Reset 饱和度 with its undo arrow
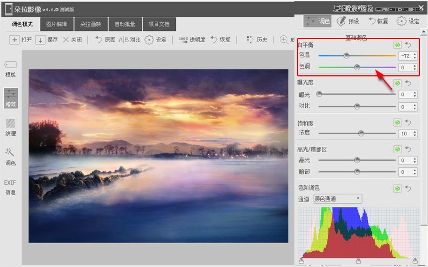The width and height of the screenshot is (428, 267). [408, 122]
